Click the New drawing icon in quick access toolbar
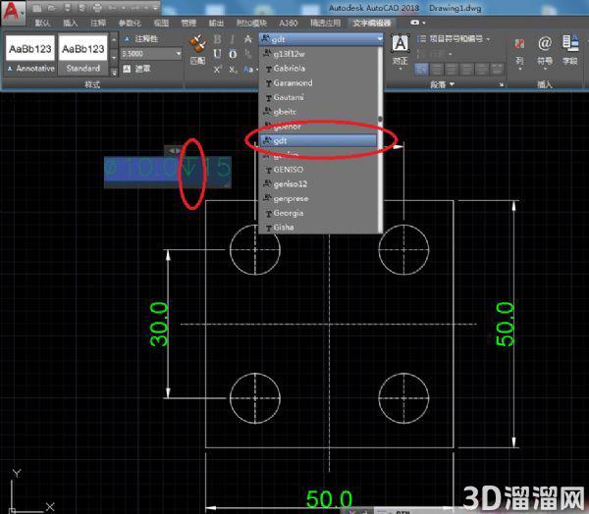Viewport: 589px width, 514px height. tap(37, 8)
